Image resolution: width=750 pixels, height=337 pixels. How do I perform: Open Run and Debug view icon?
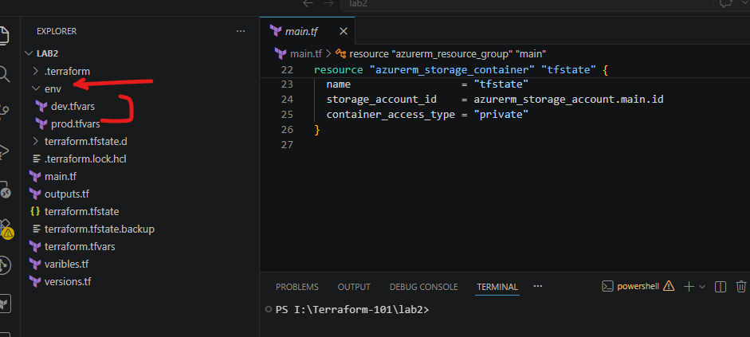(4, 151)
